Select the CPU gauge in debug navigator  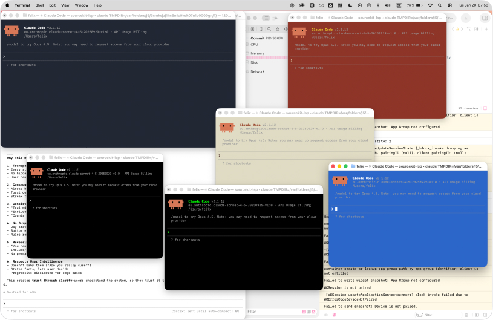coord(266,45)
